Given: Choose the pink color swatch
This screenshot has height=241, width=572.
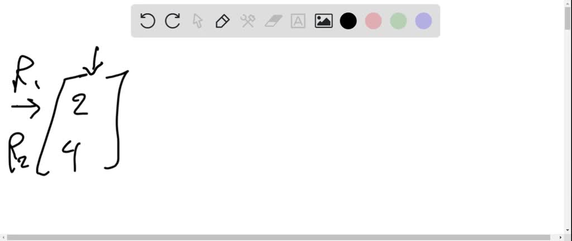Looking at the screenshot, I should (374, 21).
